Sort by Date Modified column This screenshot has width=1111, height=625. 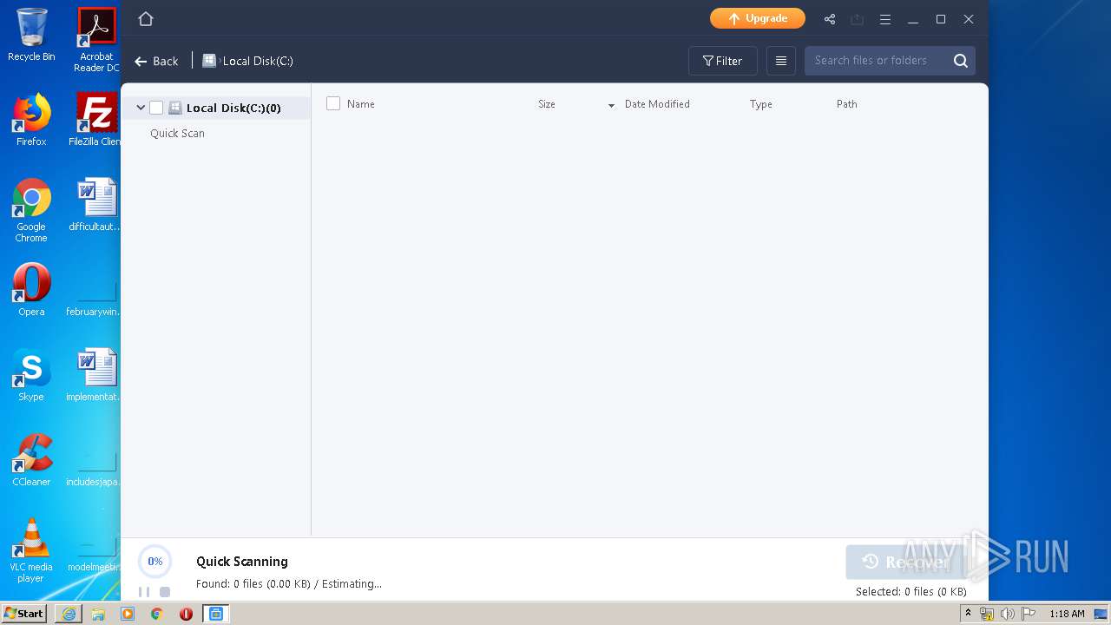[x=657, y=104]
